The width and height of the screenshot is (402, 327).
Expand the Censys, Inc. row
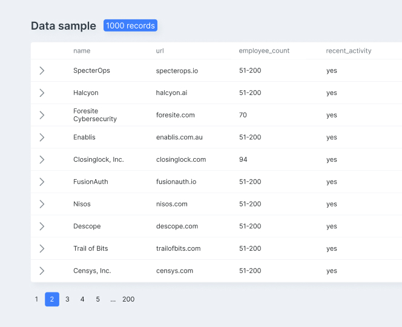(42, 271)
